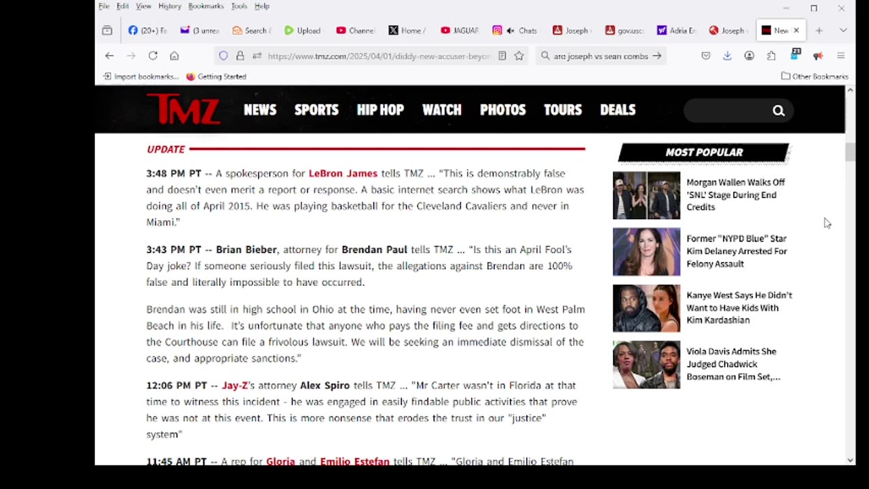
Task: Open the Getting Started bookmark
Action: click(x=216, y=77)
